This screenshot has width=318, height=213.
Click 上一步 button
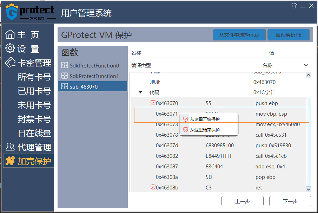(x=242, y=201)
